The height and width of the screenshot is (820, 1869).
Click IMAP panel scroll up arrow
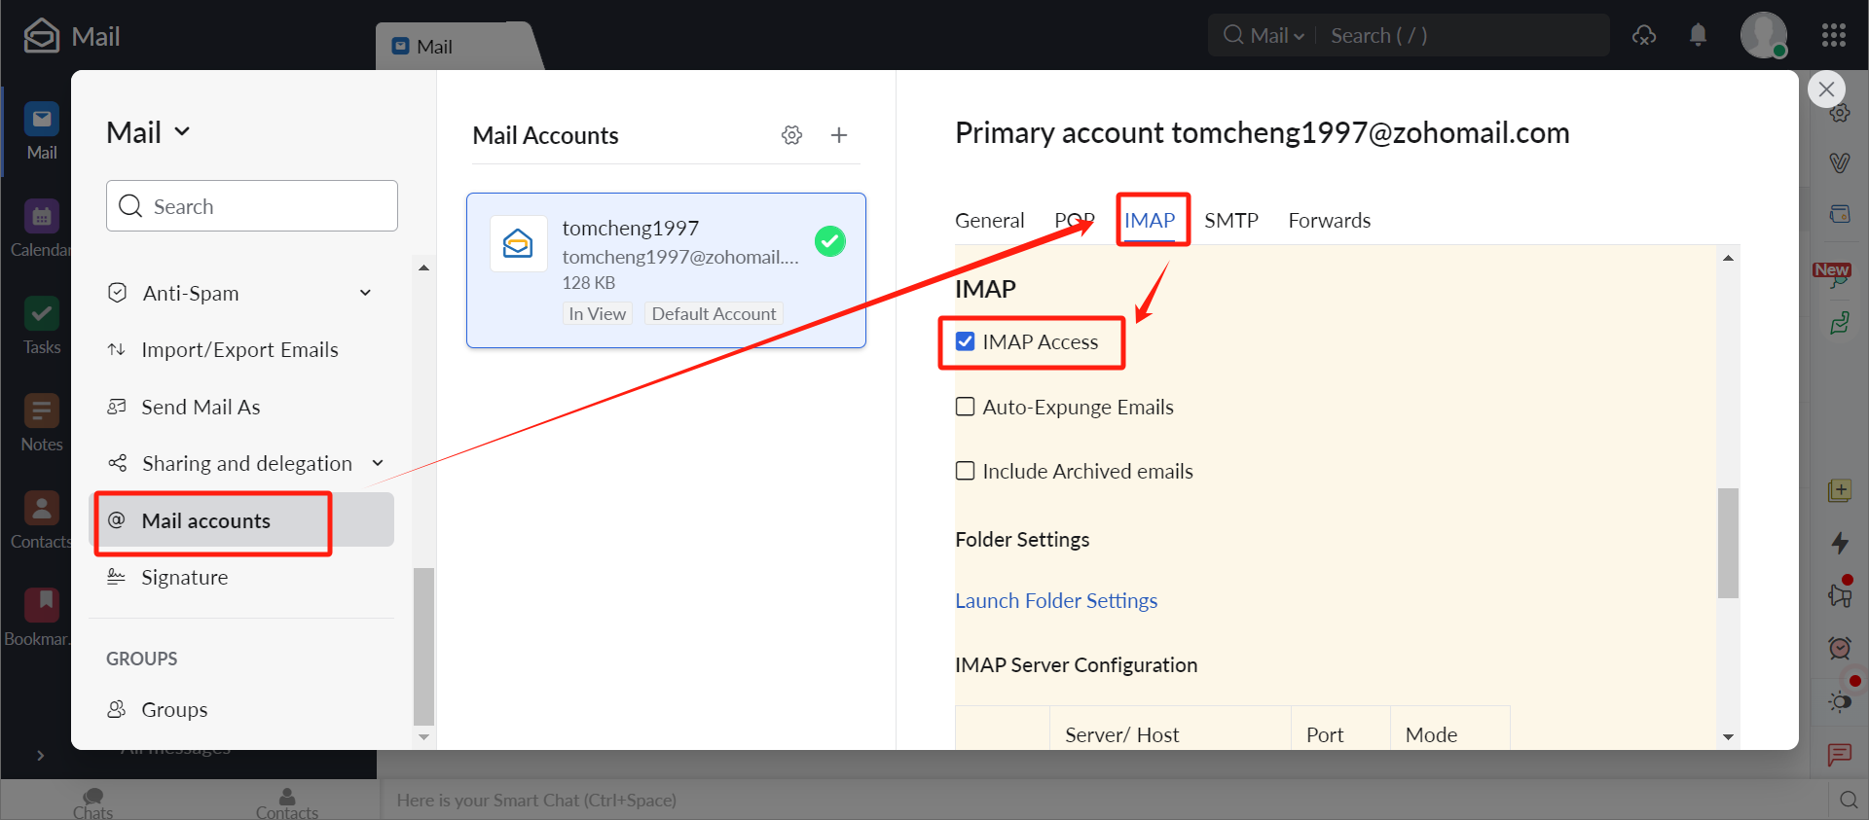[1728, 258]
